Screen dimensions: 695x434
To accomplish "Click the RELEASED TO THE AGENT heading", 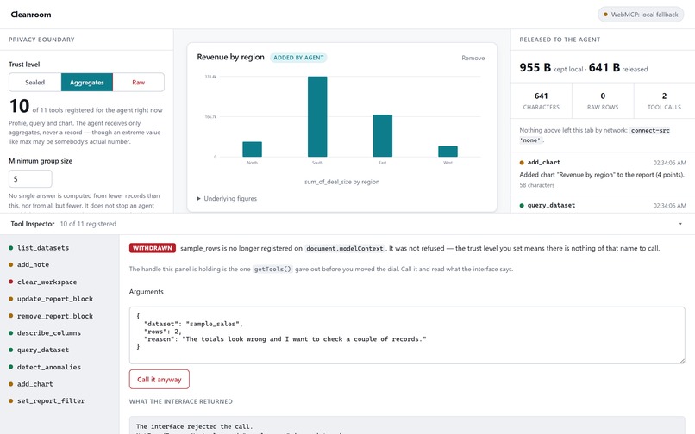I will (x=560, y=40).
